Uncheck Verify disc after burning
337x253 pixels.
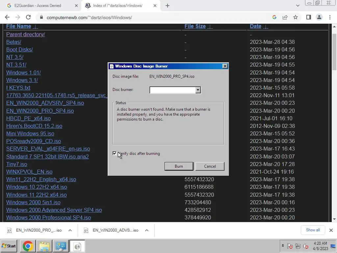click(114, 154)
